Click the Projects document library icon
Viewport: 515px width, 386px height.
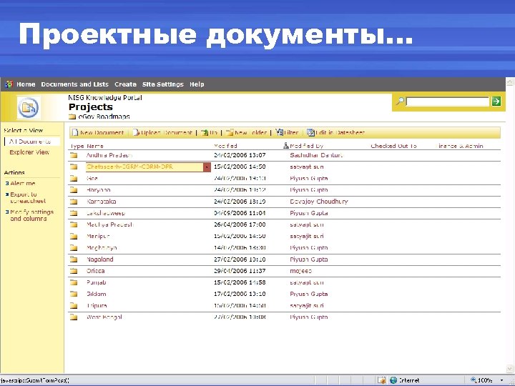tap(29, 107)
